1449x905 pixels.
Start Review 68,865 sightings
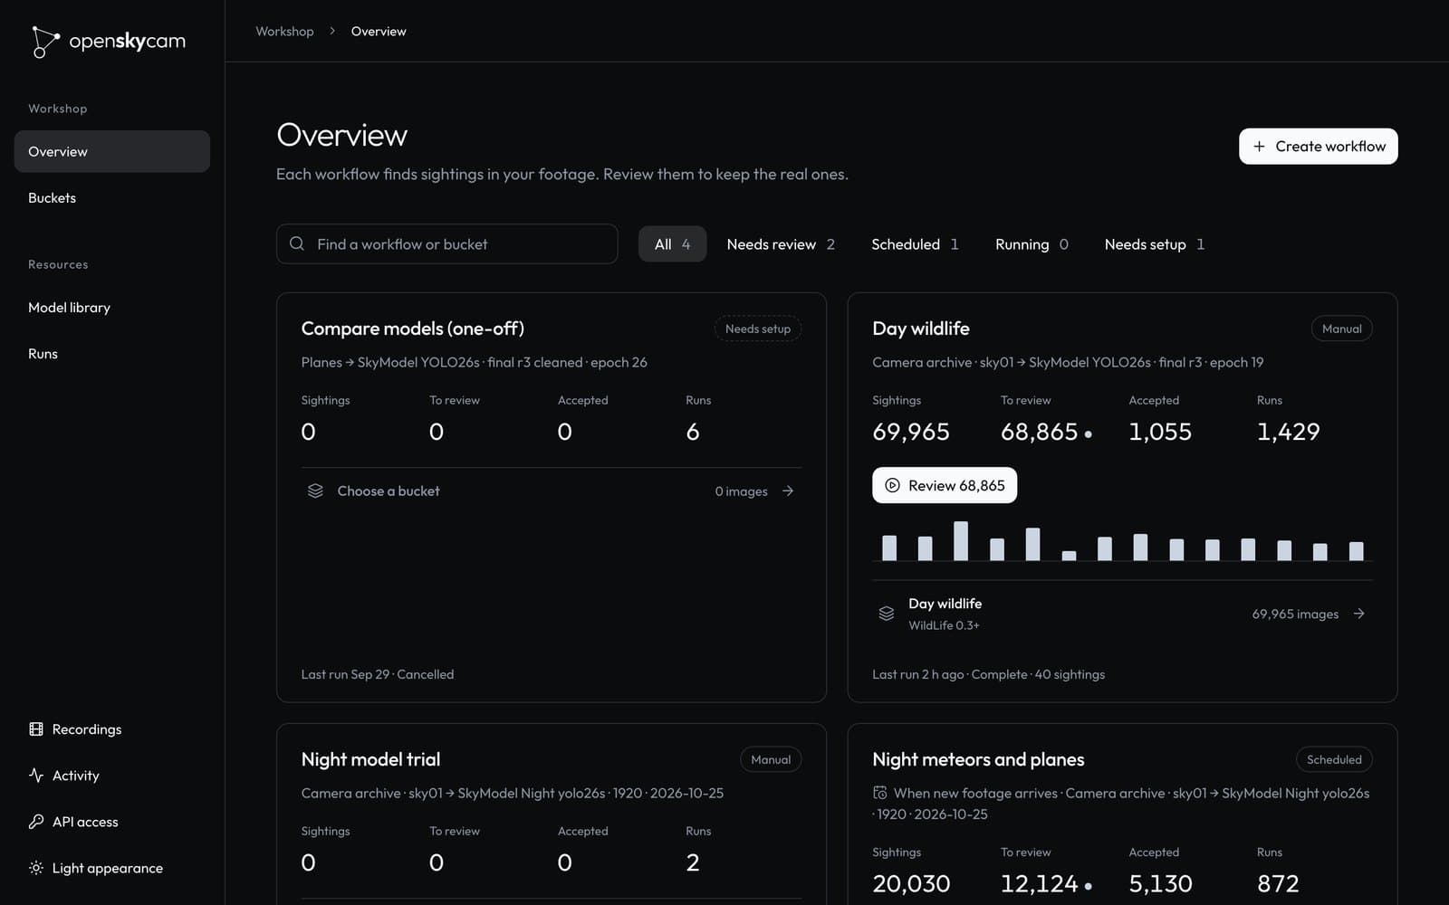(x=945, y=485)
